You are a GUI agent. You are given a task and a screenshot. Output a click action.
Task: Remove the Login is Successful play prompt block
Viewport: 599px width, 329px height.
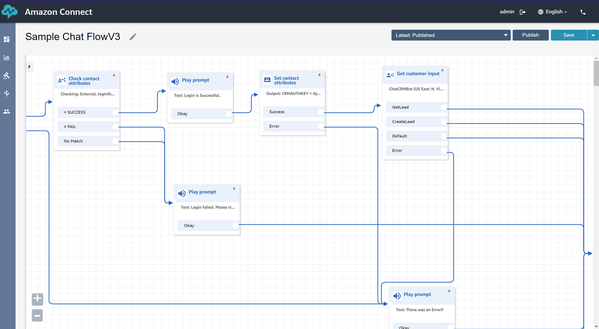tap(227, 77)
